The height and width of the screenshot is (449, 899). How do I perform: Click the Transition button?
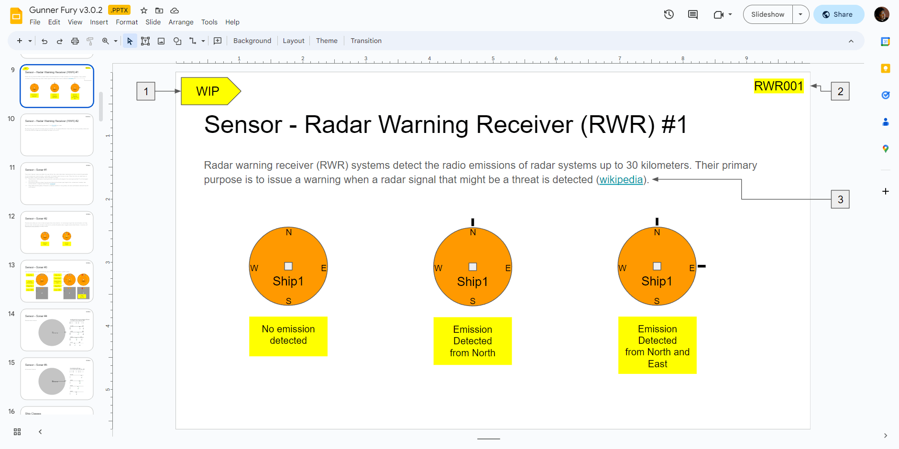(366, 41)
